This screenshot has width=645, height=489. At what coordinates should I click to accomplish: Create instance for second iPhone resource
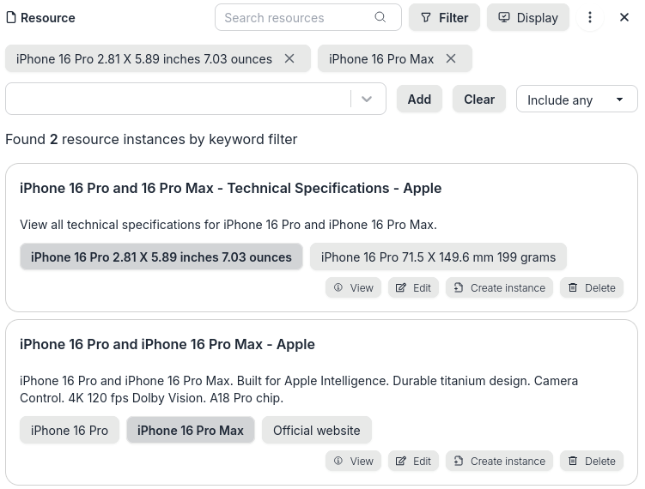499,461
